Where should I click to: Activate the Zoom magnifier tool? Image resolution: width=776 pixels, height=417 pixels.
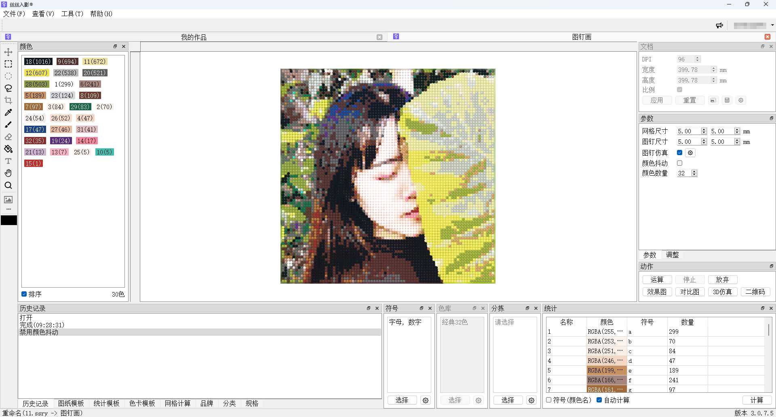coord(8,185)
